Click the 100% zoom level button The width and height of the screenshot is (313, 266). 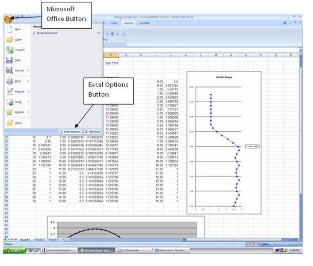pos(265,244)
